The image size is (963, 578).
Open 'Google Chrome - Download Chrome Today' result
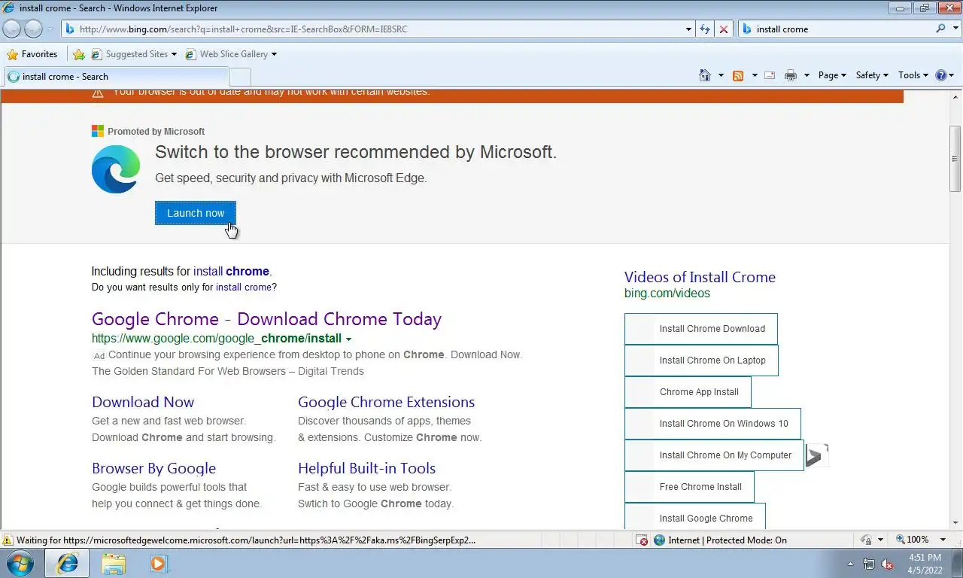(266, 319)
